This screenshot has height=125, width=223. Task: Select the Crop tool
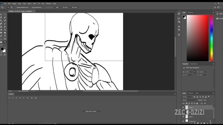coord(1,20)
